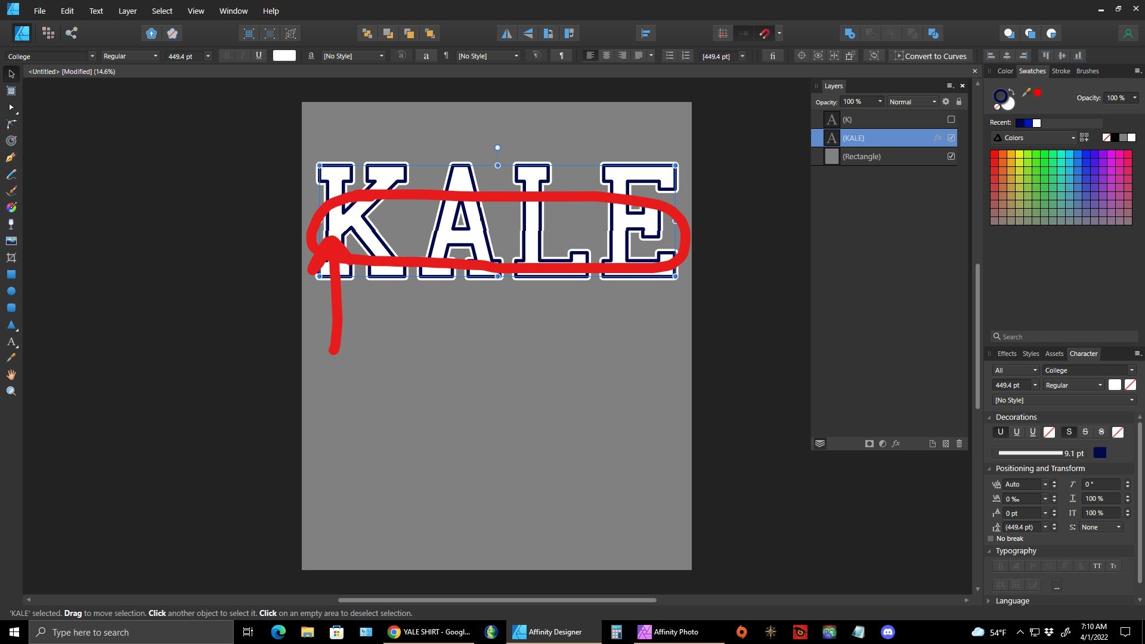Open Normal blend mode dropdown
The height and width of the screenshot is (644, 1145).
(912, 102)
